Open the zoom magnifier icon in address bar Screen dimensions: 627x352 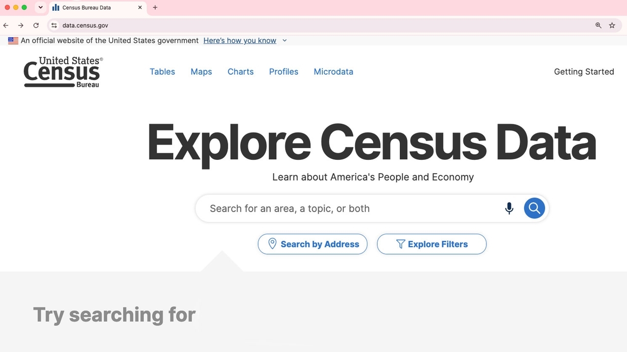(598, 25)
